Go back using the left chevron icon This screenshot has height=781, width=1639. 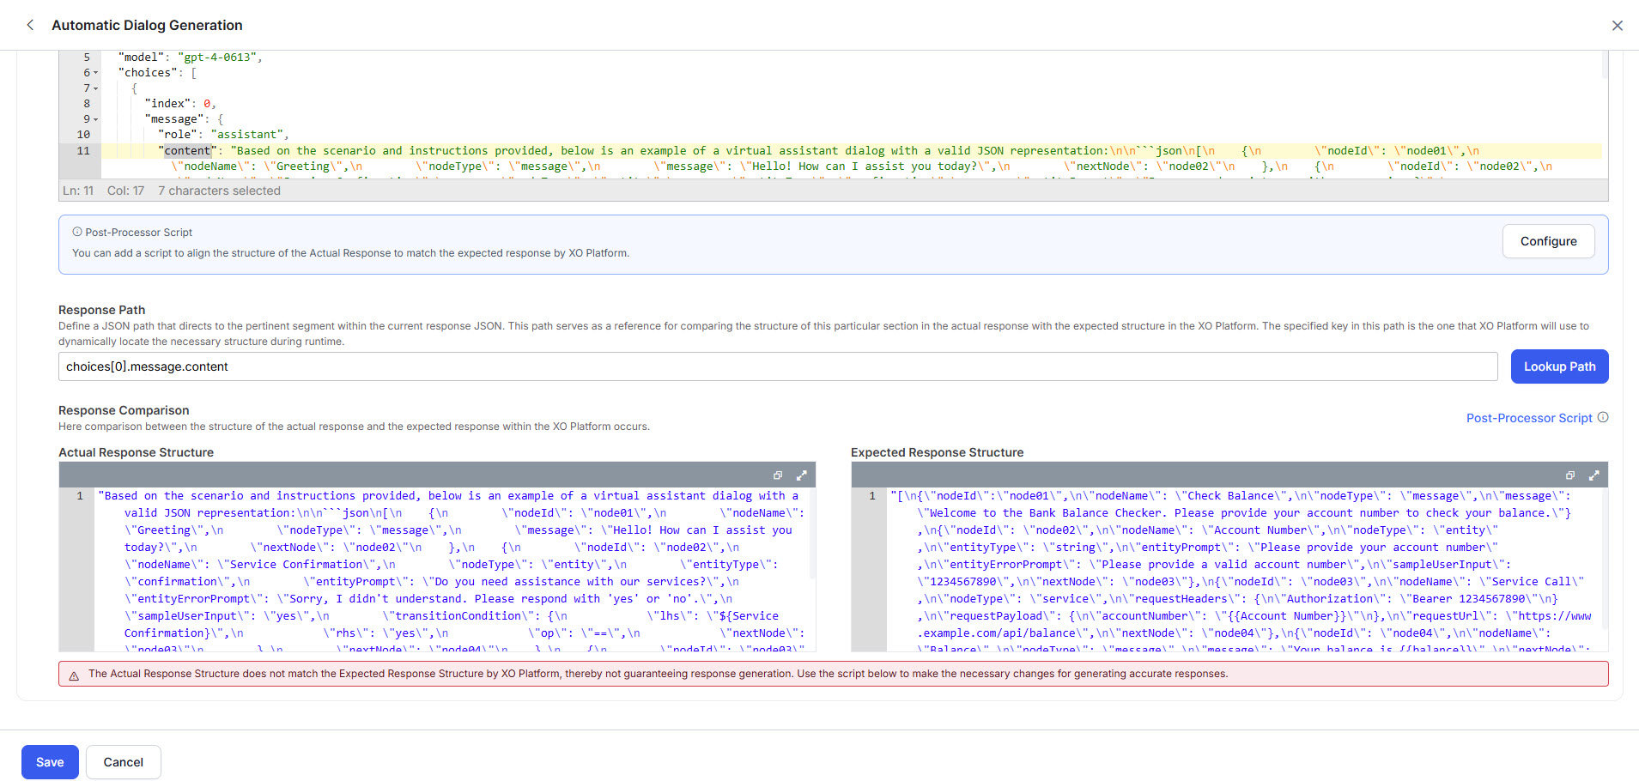[x=30, y=25]
